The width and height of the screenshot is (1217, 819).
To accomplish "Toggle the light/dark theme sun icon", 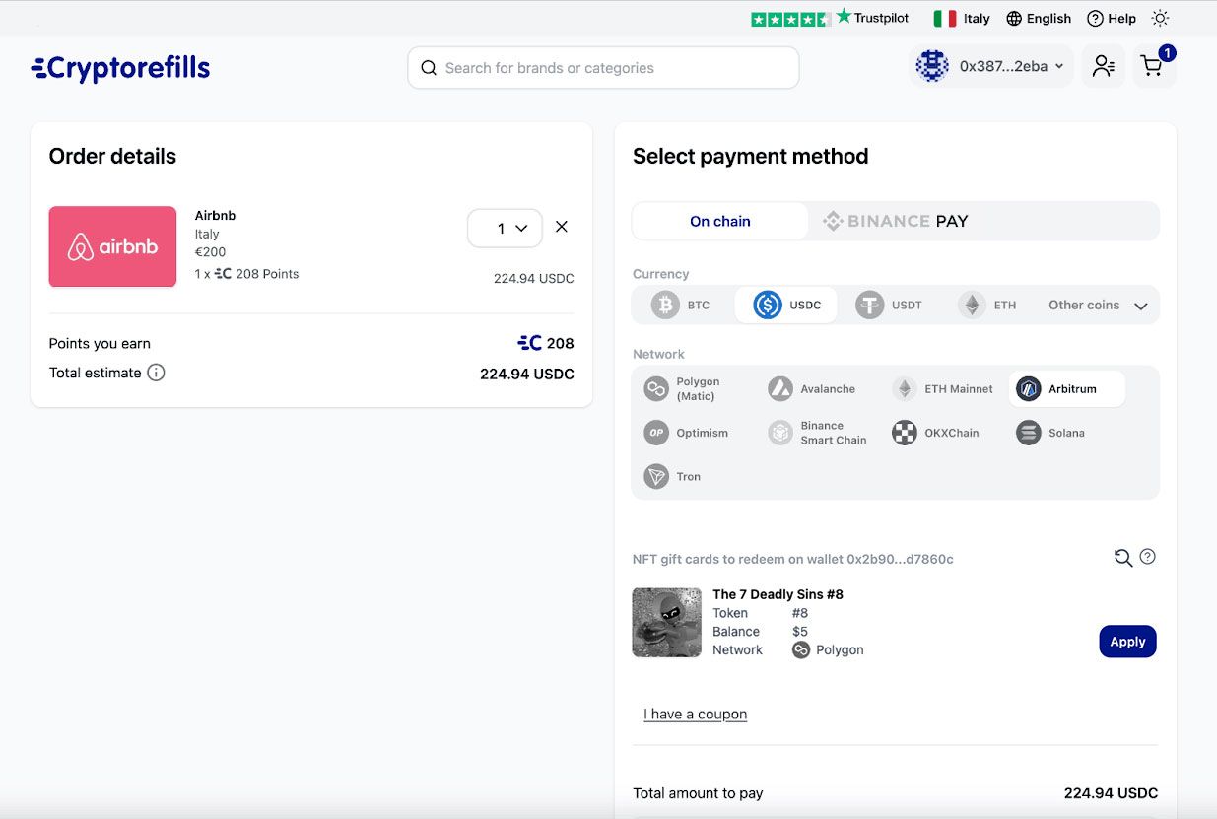I will coord(1160,18).
